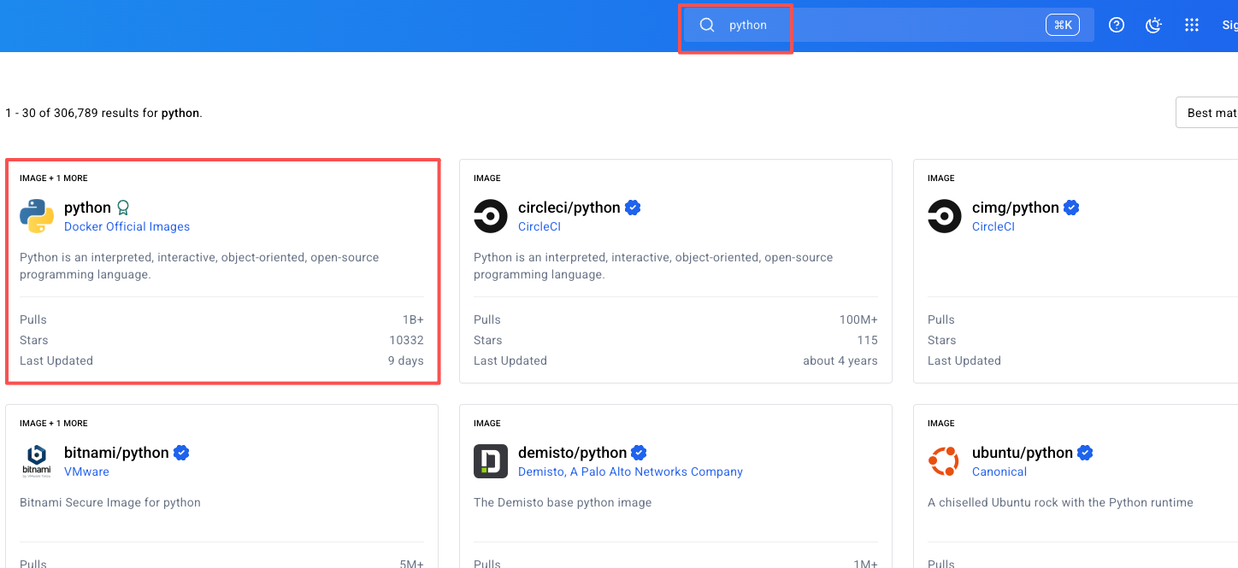Open the bitnami/python image title
Screen dimensions: 1238x568
[x=116, y=453]
